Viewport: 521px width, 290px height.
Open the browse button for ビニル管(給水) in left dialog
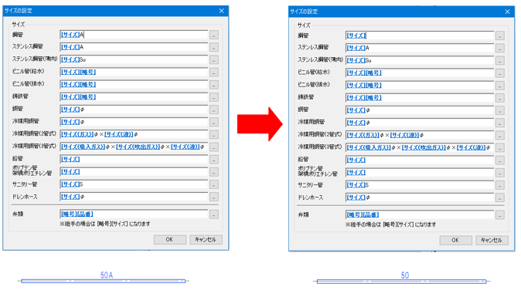click(x=214, y=72)
